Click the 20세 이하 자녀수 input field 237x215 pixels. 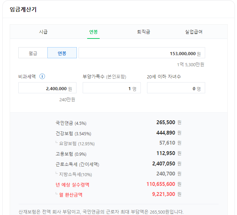coord(176,88)
